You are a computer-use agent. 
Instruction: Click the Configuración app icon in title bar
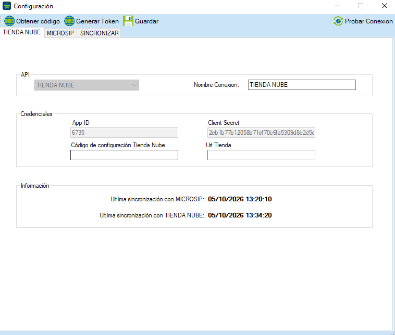click(7, 6)
